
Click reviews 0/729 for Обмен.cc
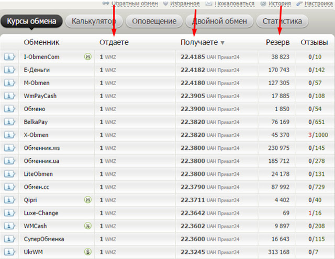(x=316, y=187)
